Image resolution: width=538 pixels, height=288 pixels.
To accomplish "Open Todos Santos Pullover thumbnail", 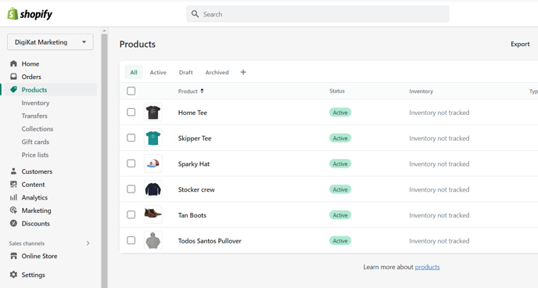I will pos(153,240).
